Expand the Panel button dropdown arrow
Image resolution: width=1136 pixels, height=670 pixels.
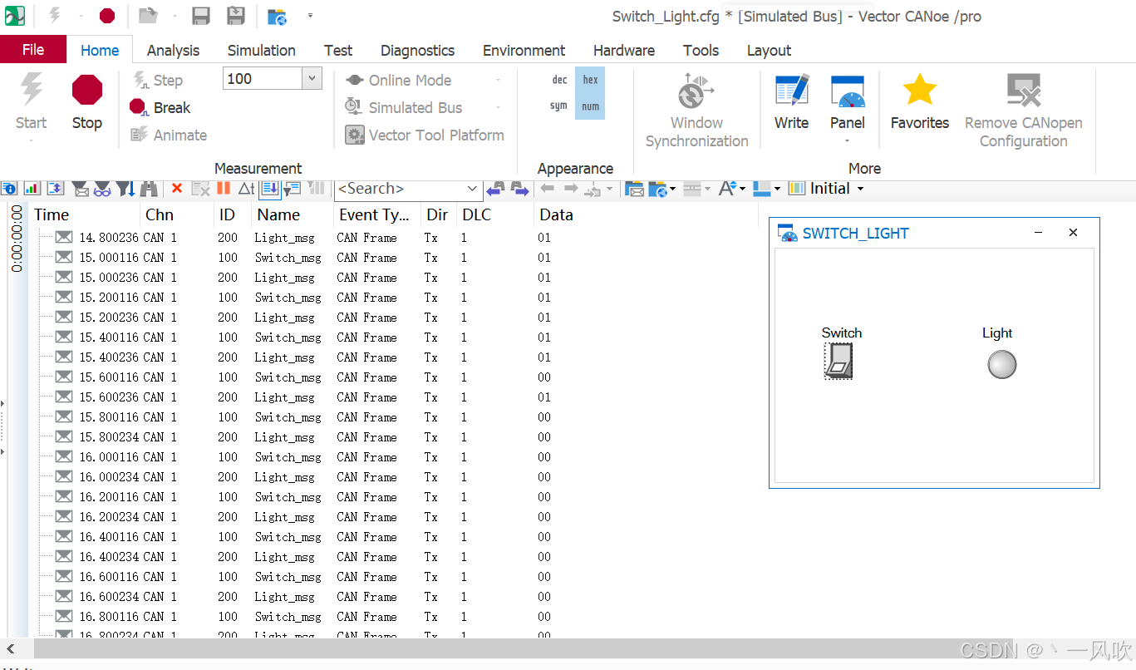[x=848, y=140]
